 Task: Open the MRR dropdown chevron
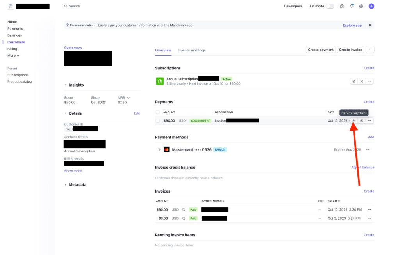pos(129,97)
